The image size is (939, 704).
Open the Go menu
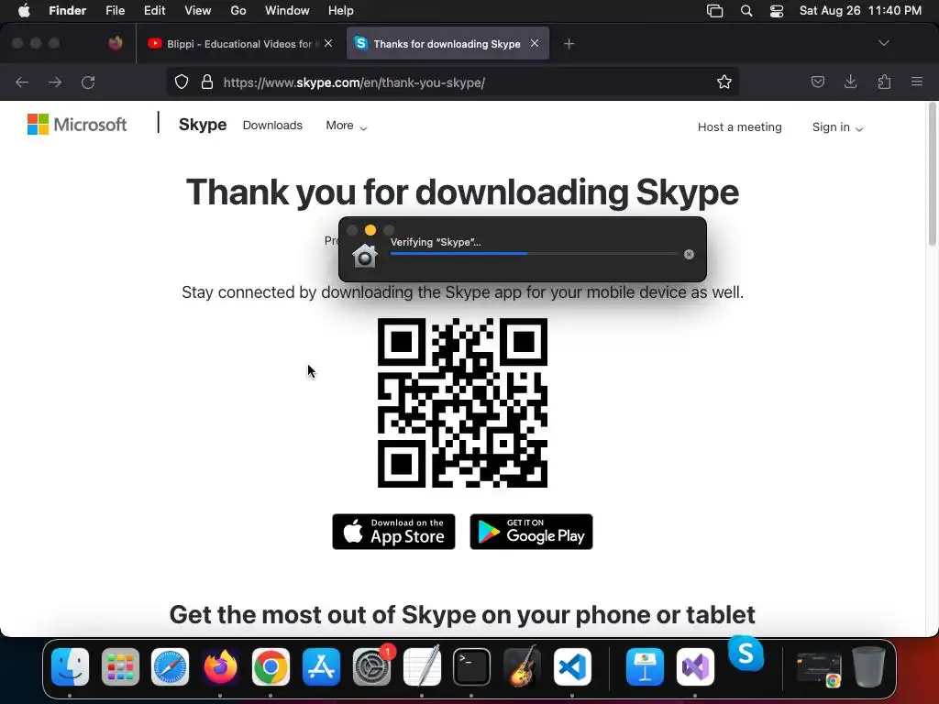coord(238,10)
